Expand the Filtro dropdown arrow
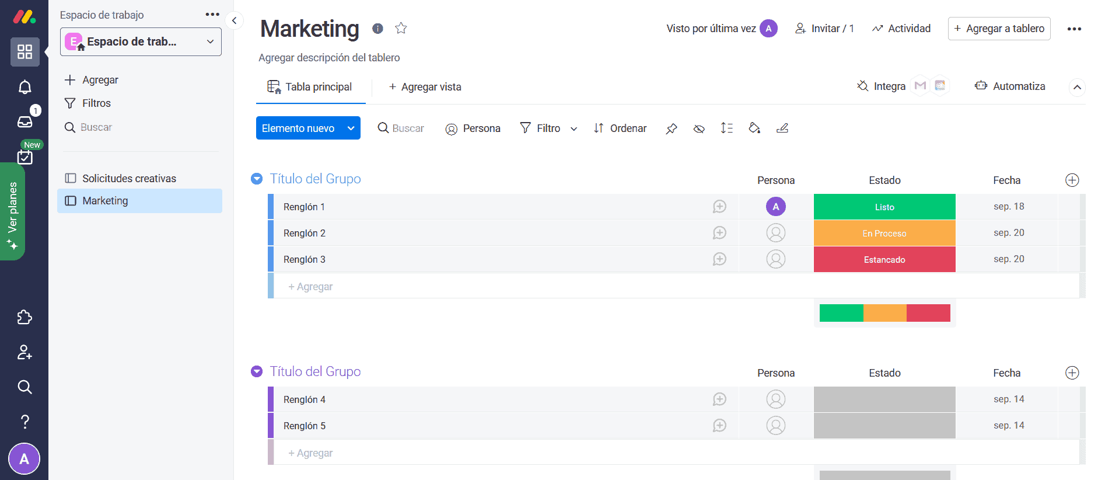Screen dimensions: 1105x480 574,128
